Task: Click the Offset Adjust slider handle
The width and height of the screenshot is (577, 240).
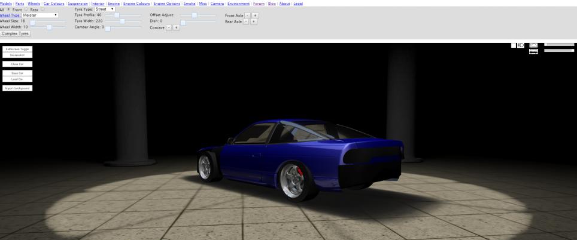Action: click(195, 15)
